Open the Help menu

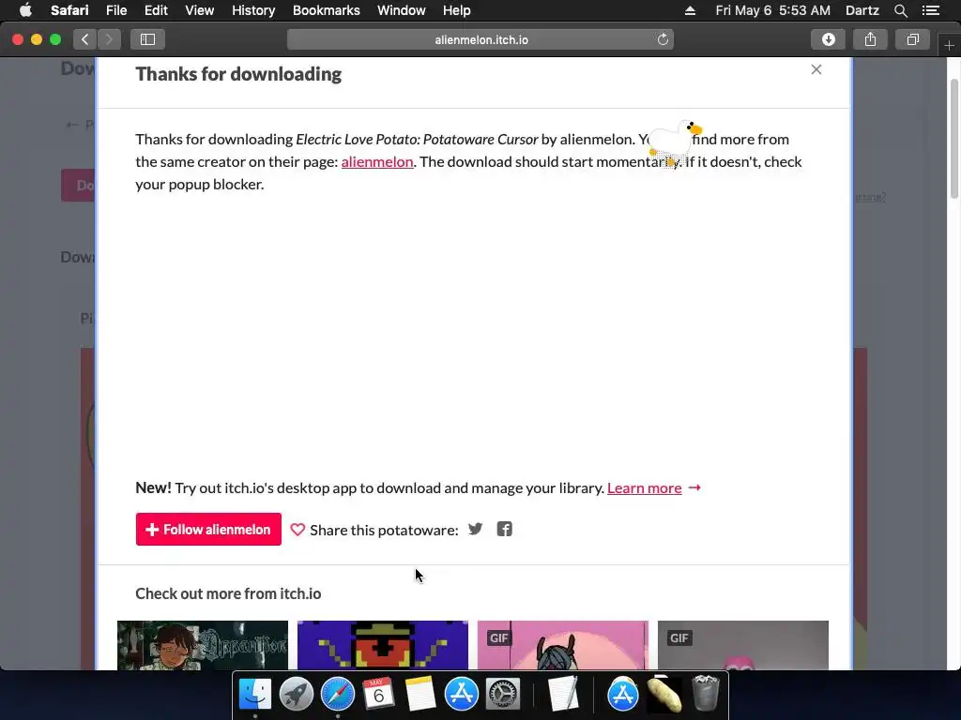point(457,10)
